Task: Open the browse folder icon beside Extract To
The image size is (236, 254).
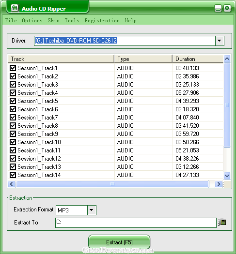Action: tap(222, 222)
